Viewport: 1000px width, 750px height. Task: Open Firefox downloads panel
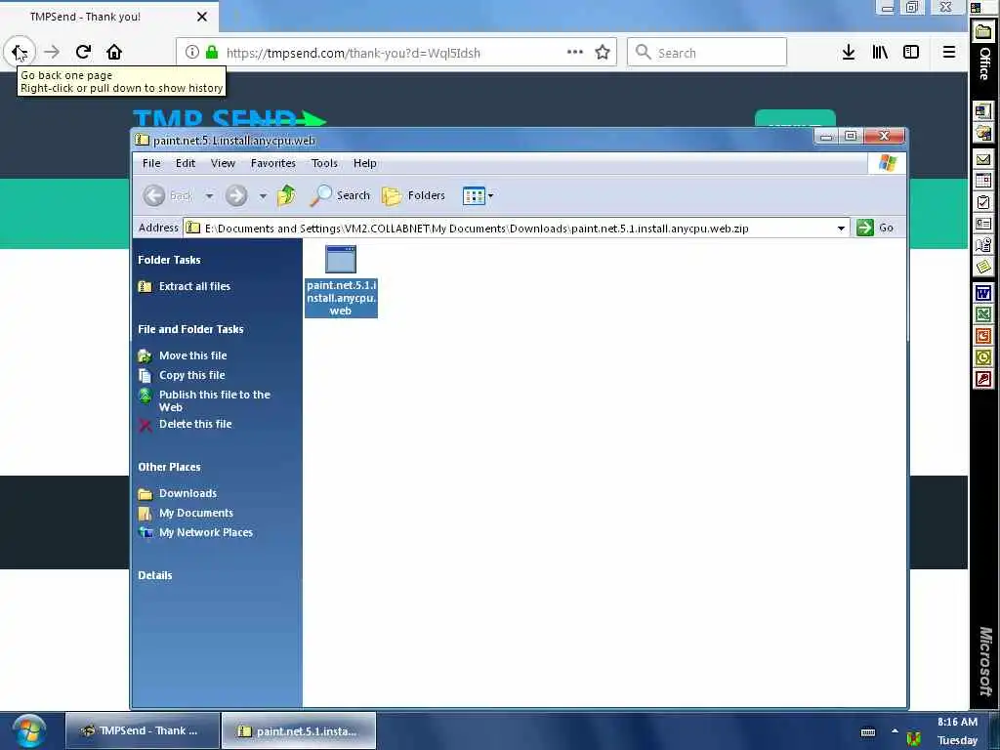[849, 53]
